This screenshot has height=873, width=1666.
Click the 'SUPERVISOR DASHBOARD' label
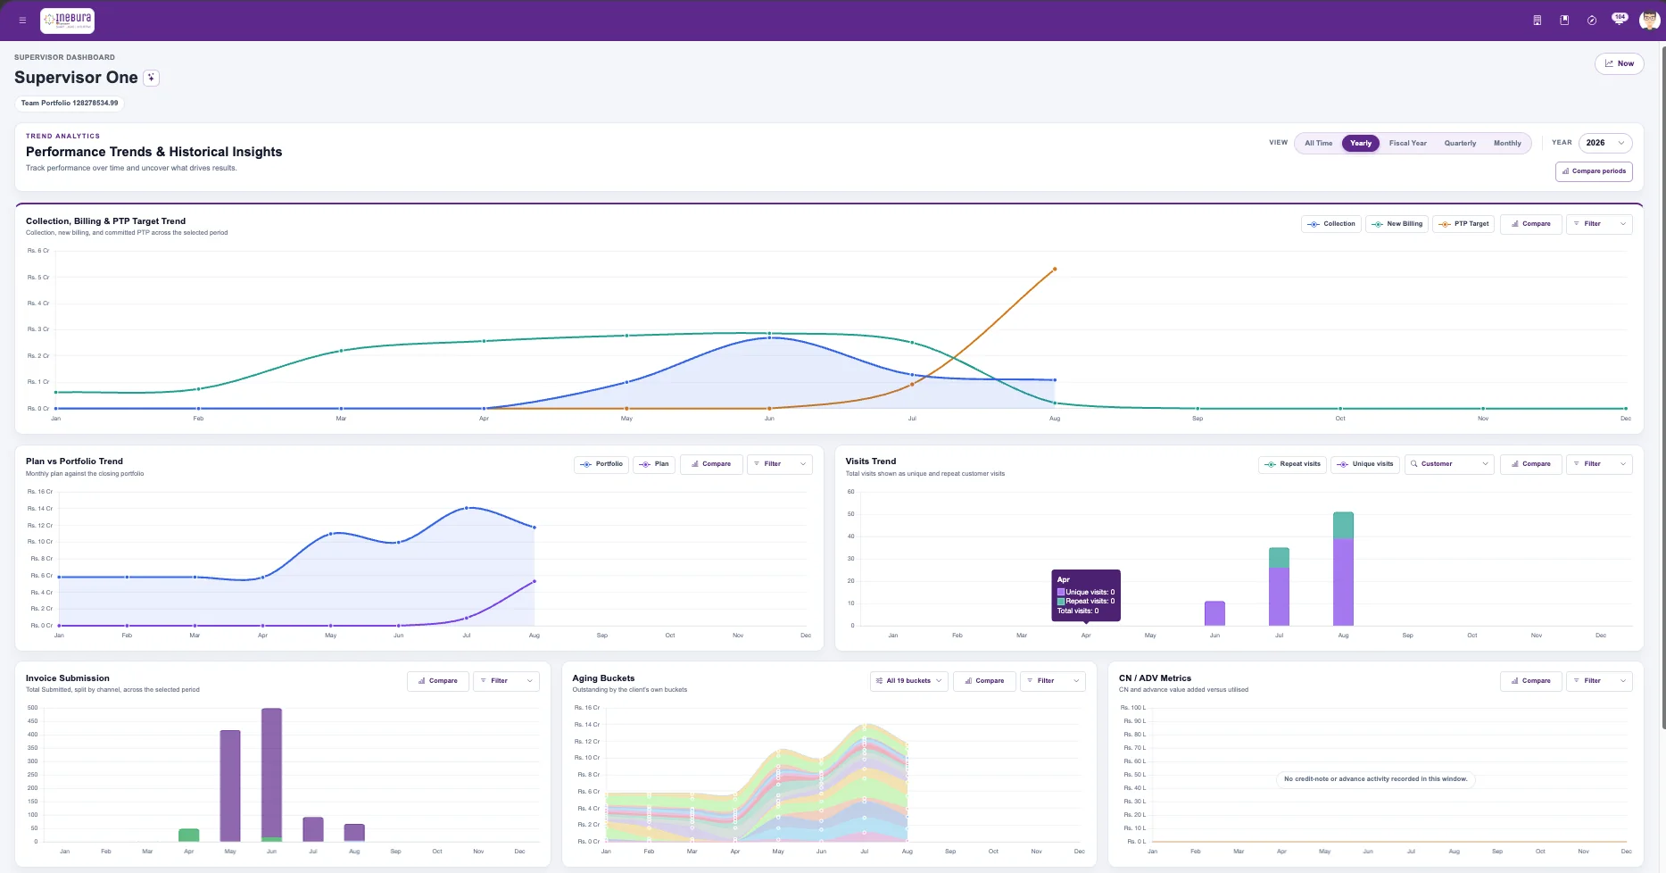point(64,57)
